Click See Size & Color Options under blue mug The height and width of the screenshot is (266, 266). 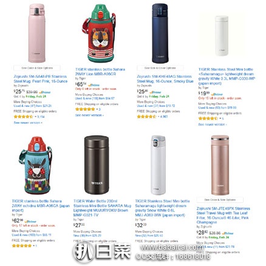[160, 68]
